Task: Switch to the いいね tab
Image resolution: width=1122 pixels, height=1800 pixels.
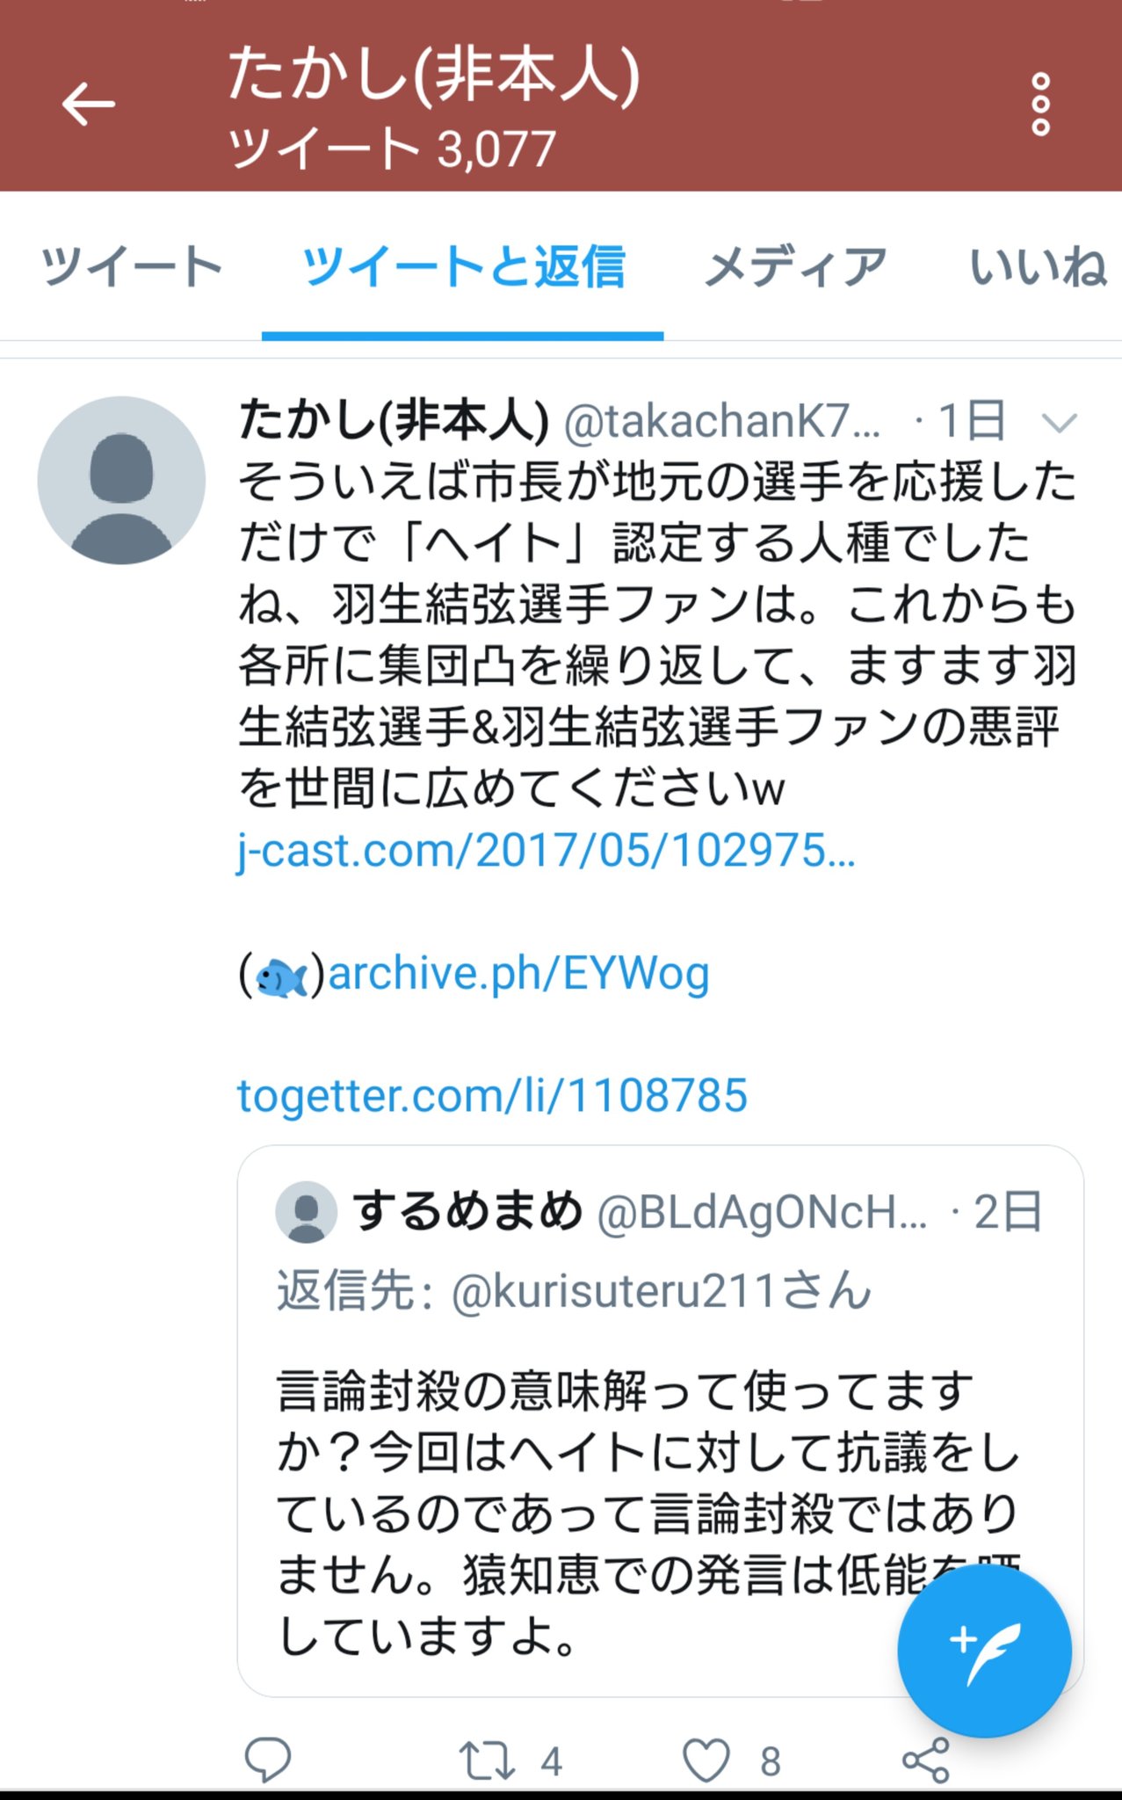Action: pos(1039,267)
